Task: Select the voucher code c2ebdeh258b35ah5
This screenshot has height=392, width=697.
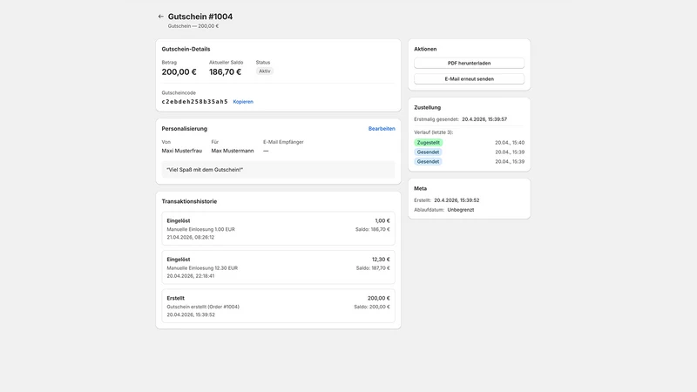Action: 194,102
